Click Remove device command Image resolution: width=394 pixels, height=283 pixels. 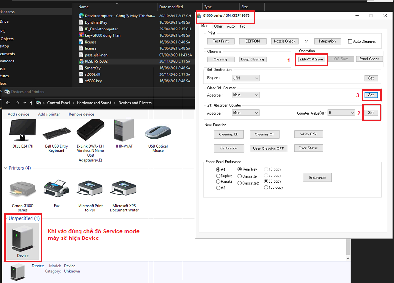pos(81,114)
